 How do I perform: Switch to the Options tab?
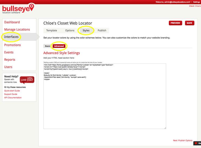point(70,30)
